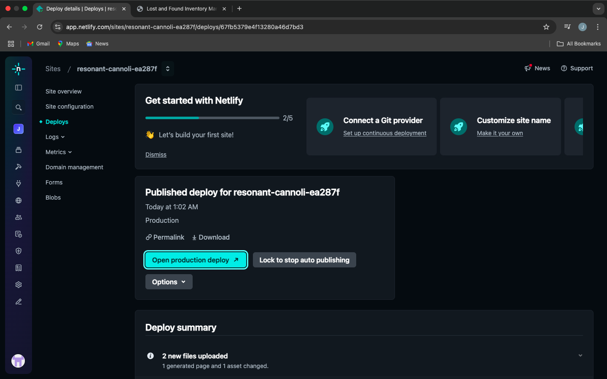Open the Sites stack icon in sidebar
The image size is (607, 379).
click(x=19, y=150)
